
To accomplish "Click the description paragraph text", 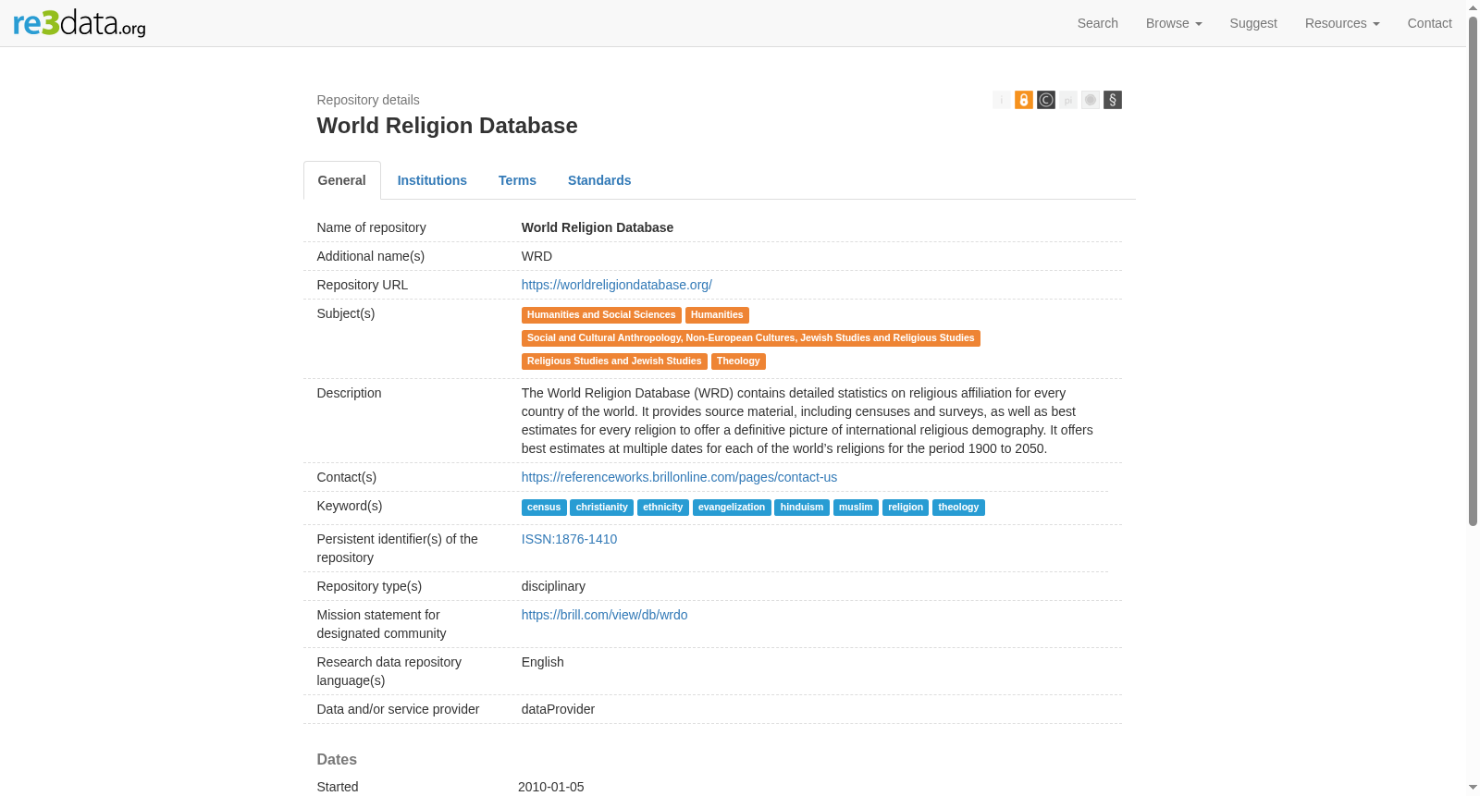I will click(x=808, y=421).
